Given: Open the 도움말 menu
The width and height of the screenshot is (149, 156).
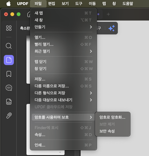Looking at the screenshot, I should 128,4.
